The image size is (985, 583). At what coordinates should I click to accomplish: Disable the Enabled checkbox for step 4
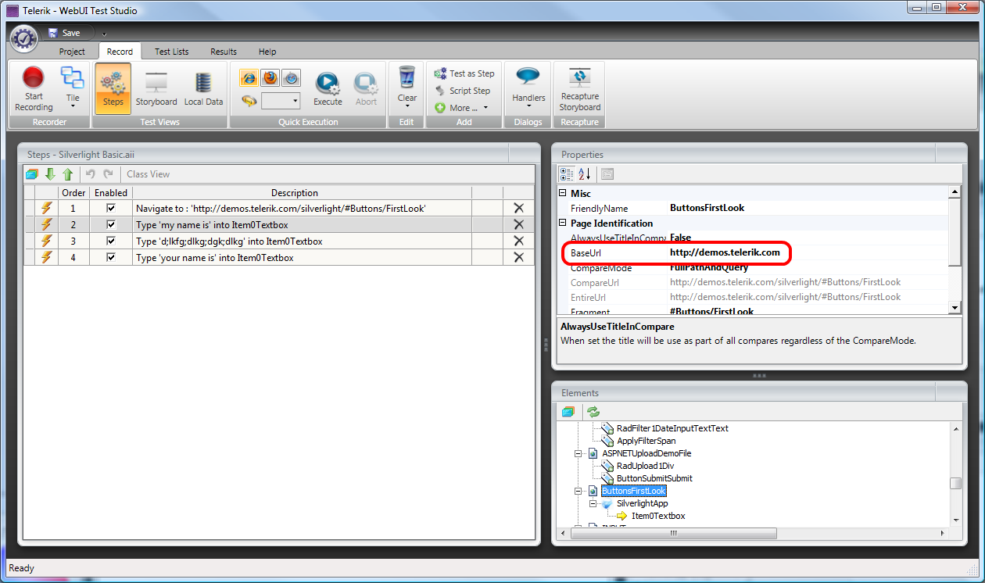(x=111, y=257)
